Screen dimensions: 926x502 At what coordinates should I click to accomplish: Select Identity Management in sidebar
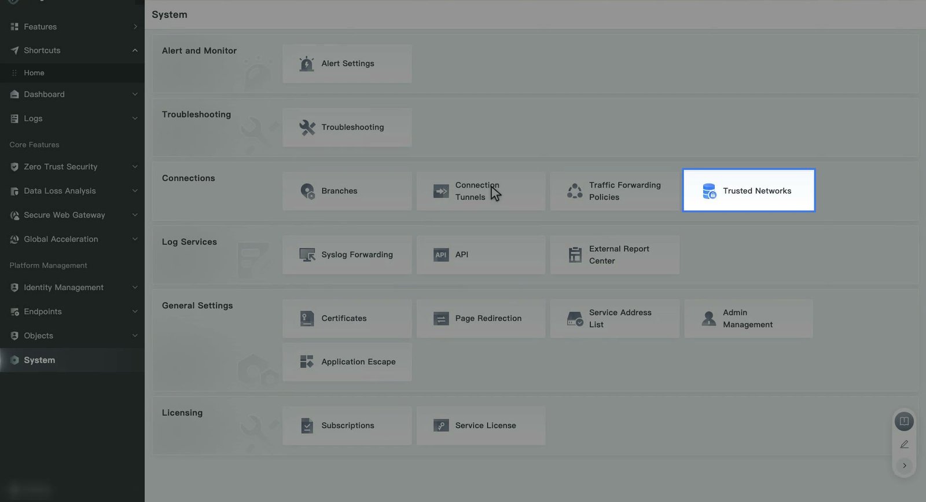(x=72, y=288)
